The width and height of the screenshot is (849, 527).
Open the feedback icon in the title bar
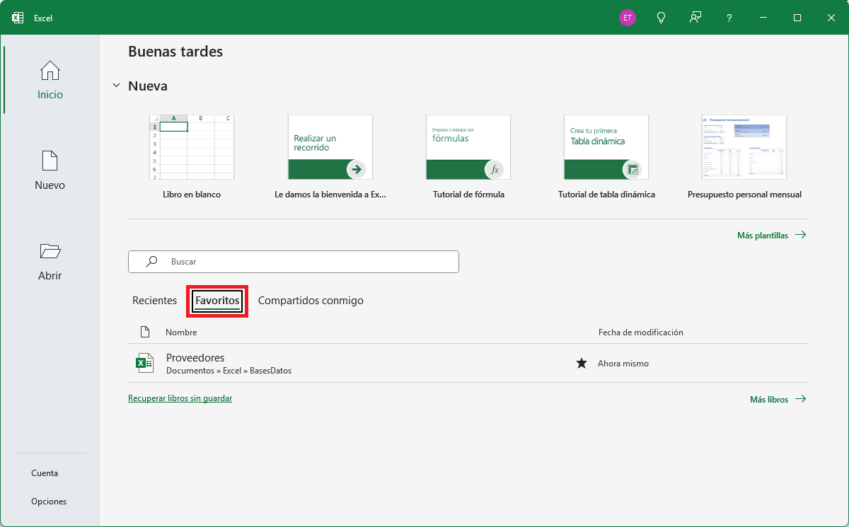pos(695,18)
